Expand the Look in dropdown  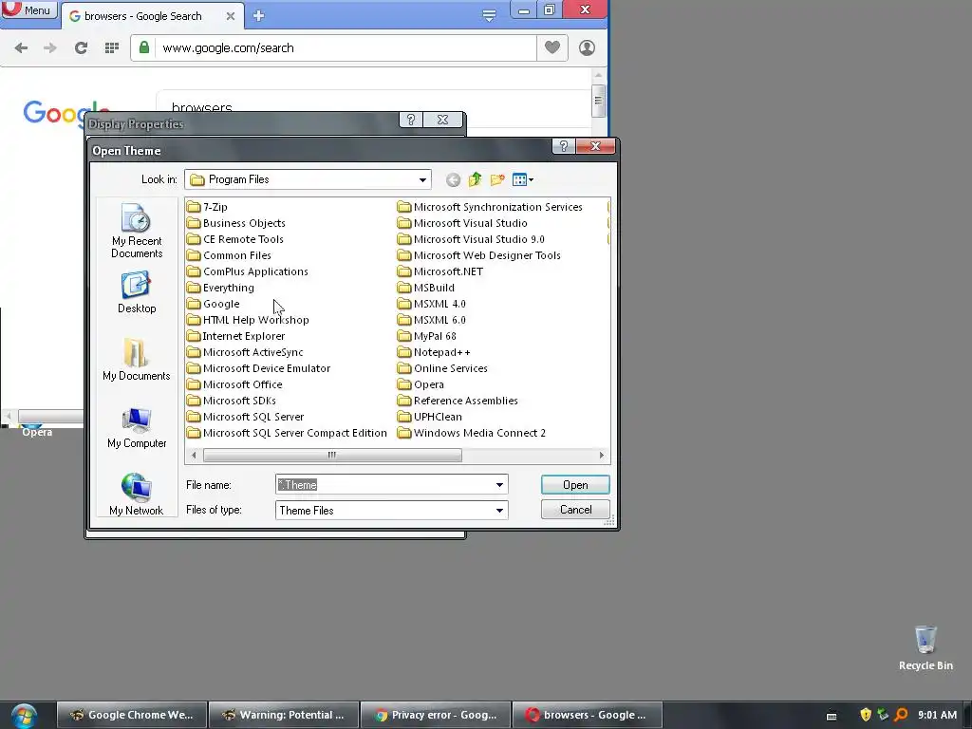(422, 179)
